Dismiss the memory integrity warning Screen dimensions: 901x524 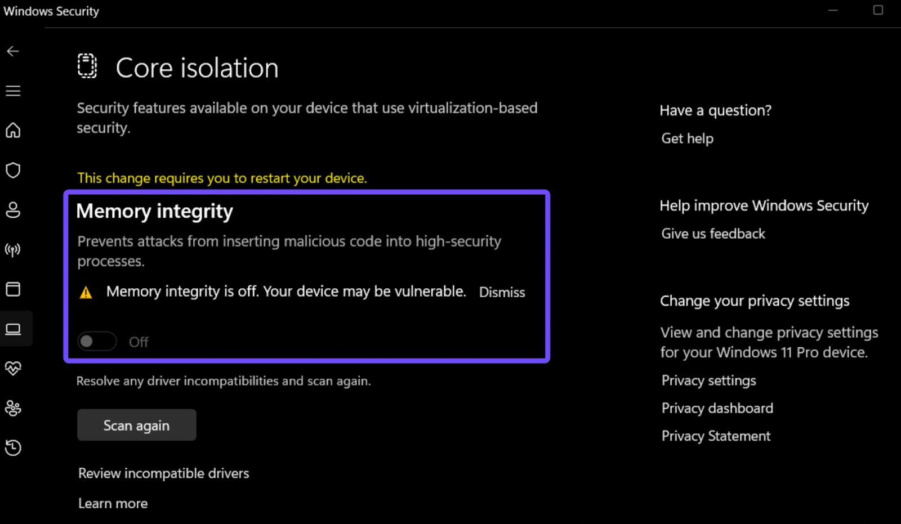pyautogui.click(x=502, y=292)
